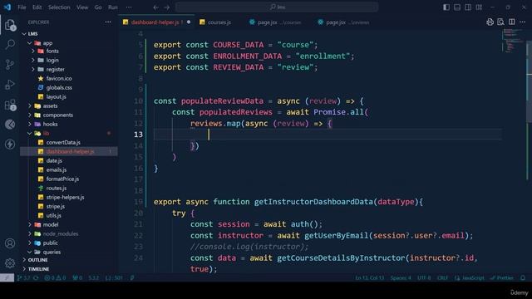The image size is (532, 299).
Task: Open the Search view in the activity bar
Action: (10, 44)
